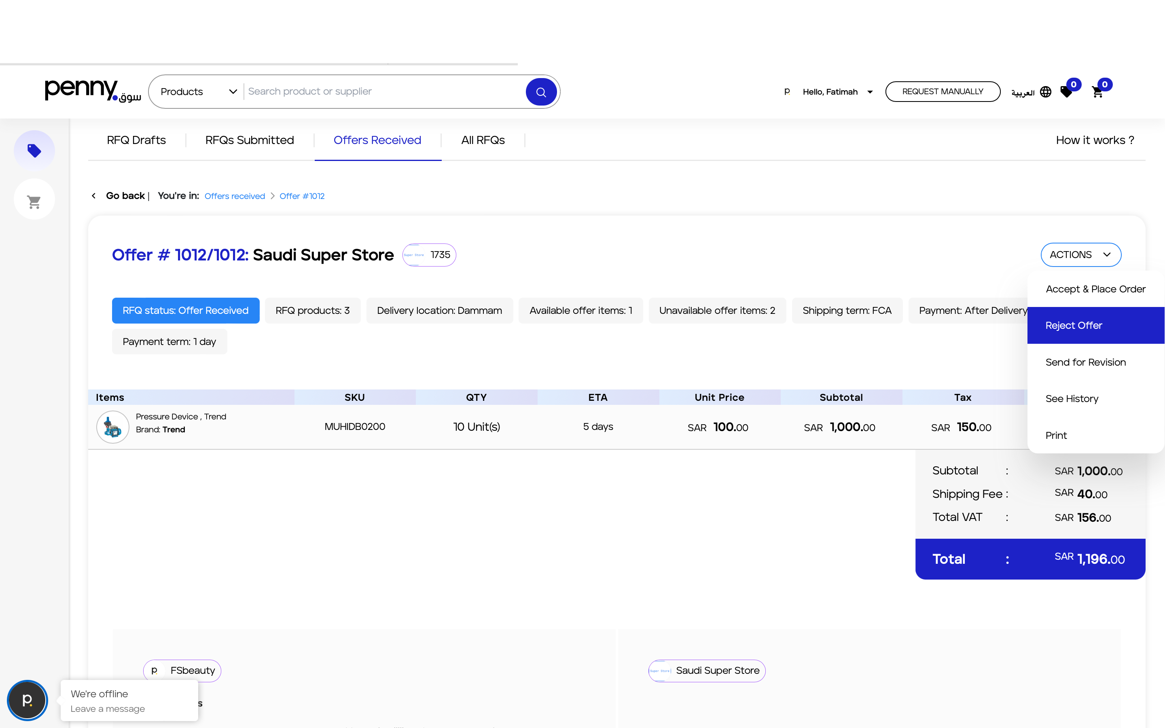Screen dimensions: 1165x728
Task: Click Offer #1012 breadcrumb
Action: click(x=302, y=196)
